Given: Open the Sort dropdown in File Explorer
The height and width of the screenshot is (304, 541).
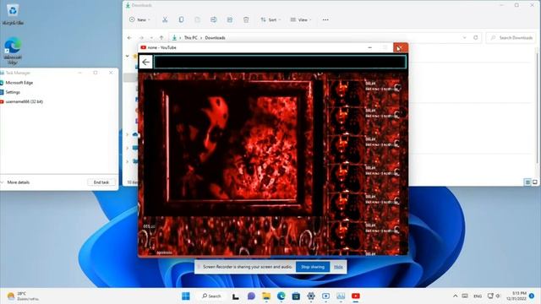Looking at the screenshot, I should tap(270, 19).
